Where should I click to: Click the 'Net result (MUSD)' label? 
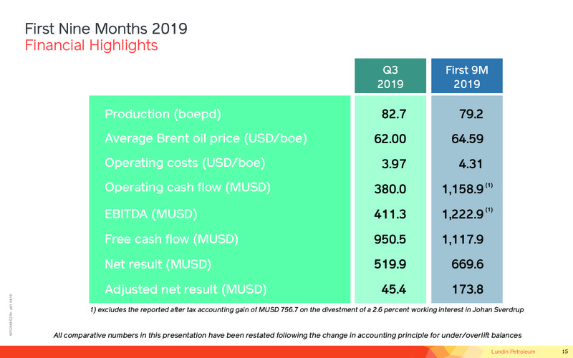click(158, 264)
